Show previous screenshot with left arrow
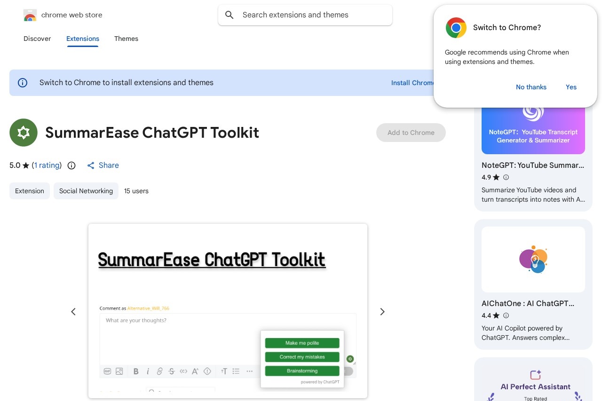 coord(73,312)
